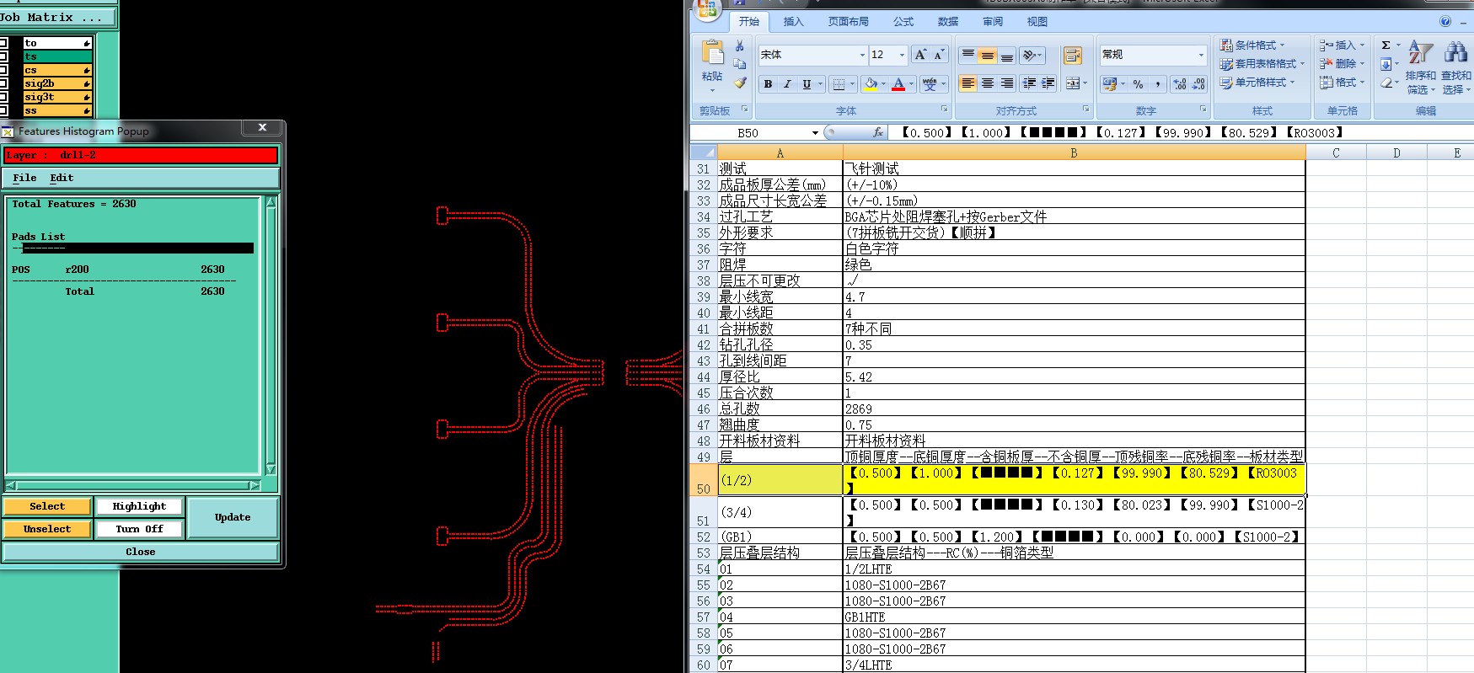The height and width of the screenshot is (673, 1474).
Task: Open the 数据 ribbon tab
Action: pos(948,22)
